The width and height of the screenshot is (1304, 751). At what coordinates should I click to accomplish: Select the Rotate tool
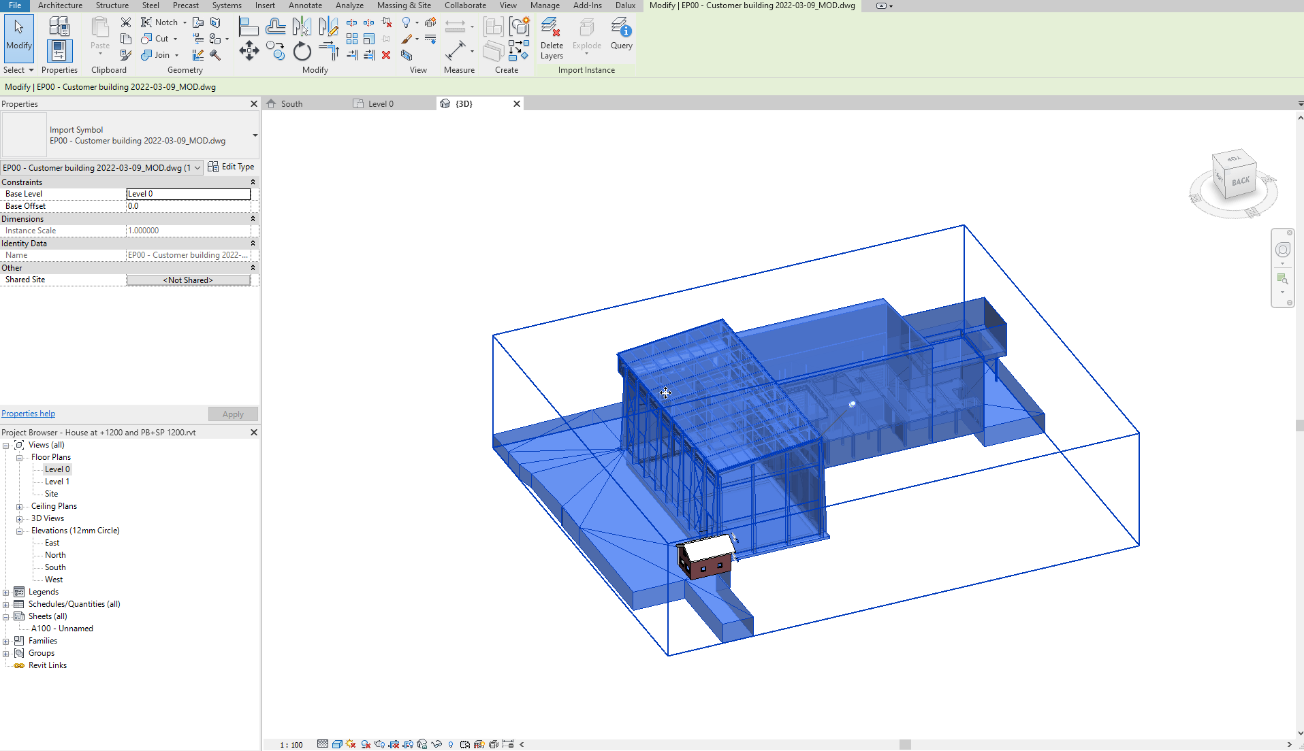click(302, 51)
